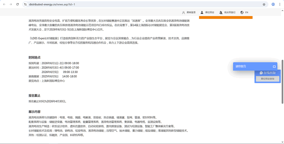This screenshot has height=144, width=284.
Task: Click the 展商登录 person icon
Action: (184, 12)
